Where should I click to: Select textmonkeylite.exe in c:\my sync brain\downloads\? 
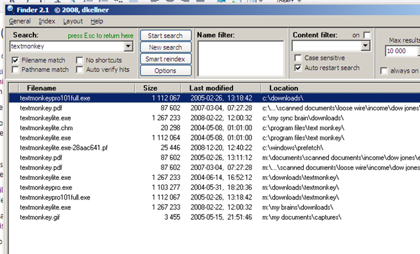click(215, 118)
